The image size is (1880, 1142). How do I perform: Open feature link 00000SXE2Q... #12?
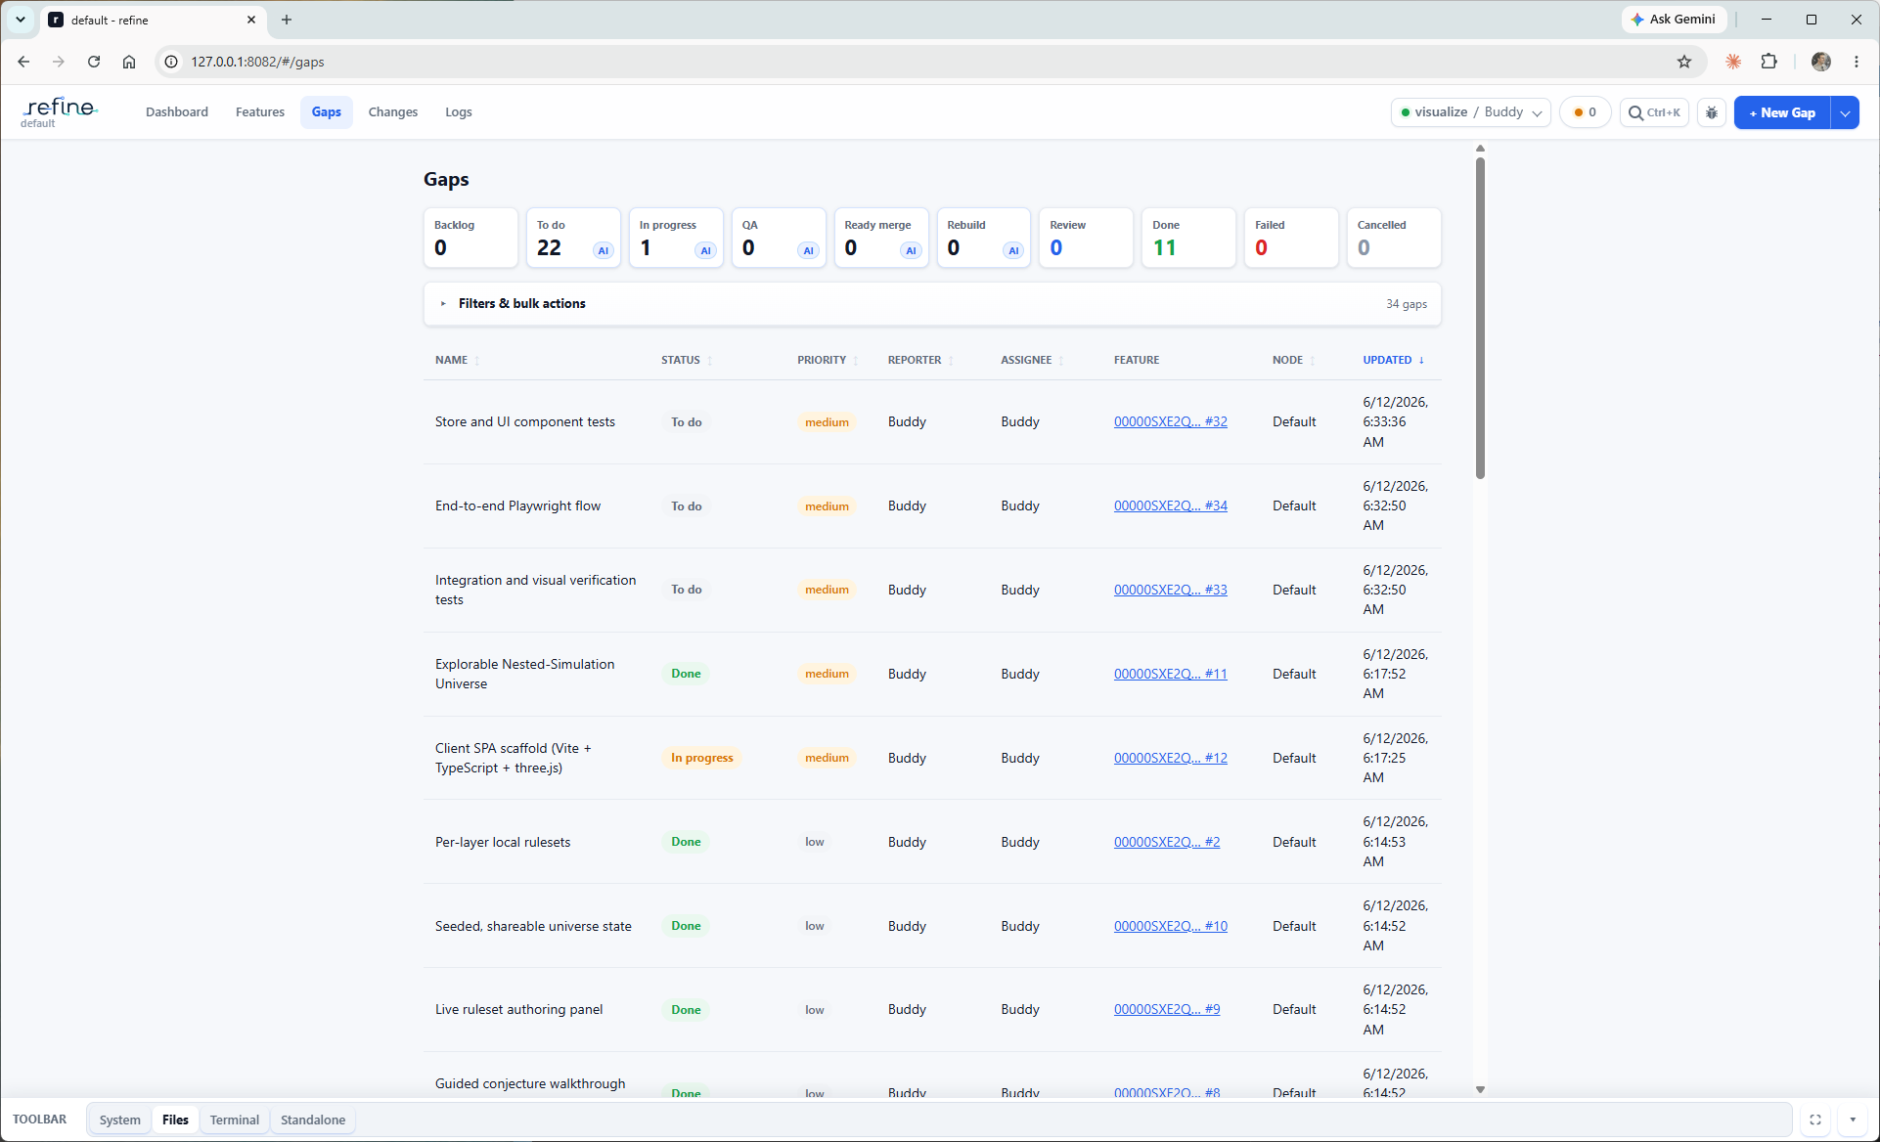pyautogui.click(x=1170, y=758)
